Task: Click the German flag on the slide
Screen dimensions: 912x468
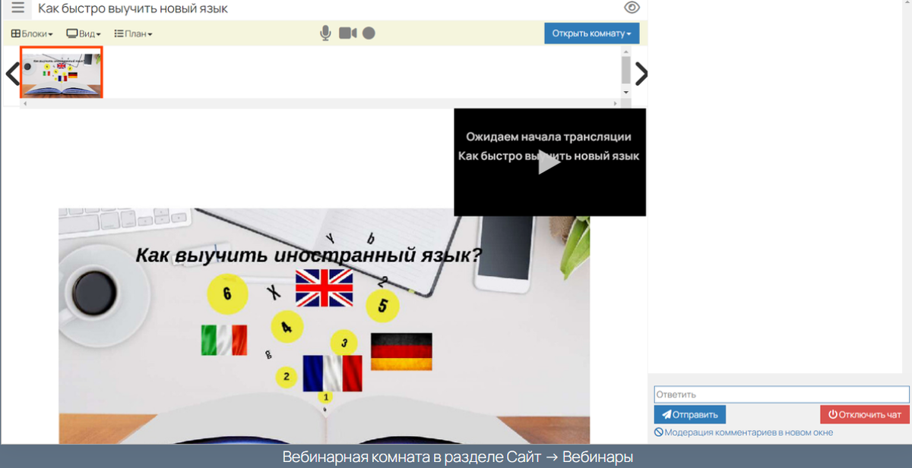Action: tap(401, 351)
